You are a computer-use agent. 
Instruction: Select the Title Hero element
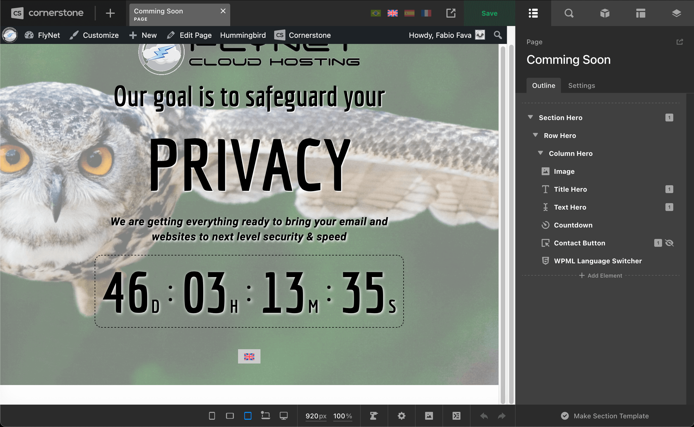(x=570, y=189)
